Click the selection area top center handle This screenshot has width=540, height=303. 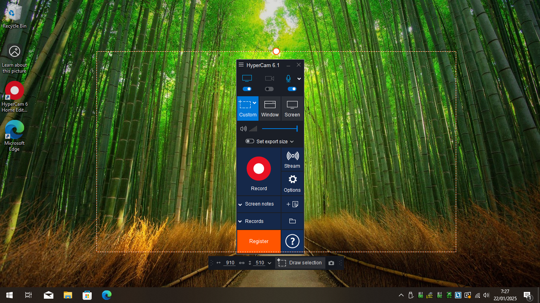[x=276, y=51]
